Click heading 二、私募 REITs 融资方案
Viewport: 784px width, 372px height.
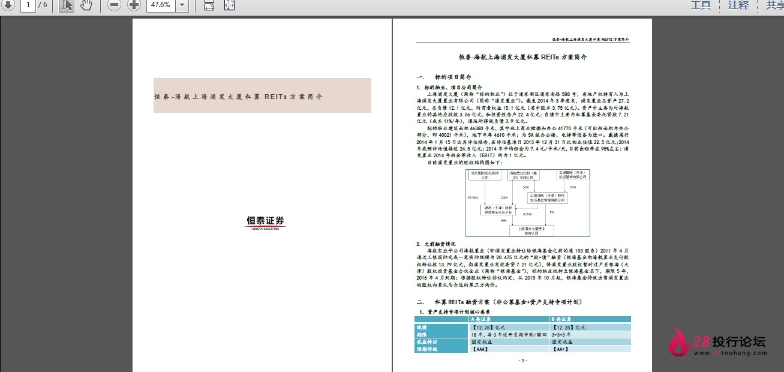(499, 302)
